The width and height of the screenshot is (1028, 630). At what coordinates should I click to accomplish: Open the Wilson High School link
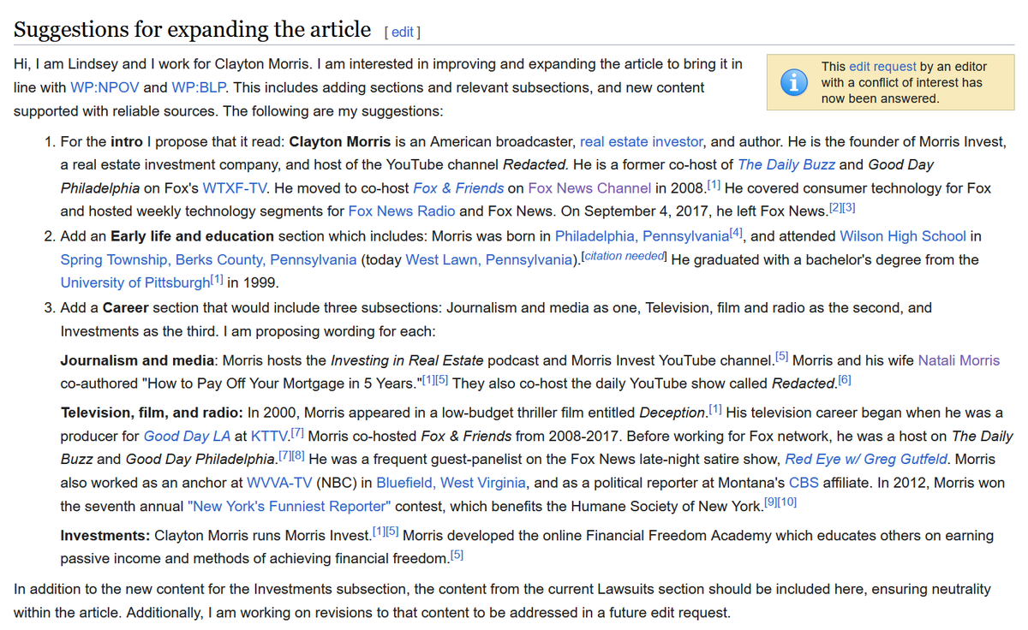[903, 236]
